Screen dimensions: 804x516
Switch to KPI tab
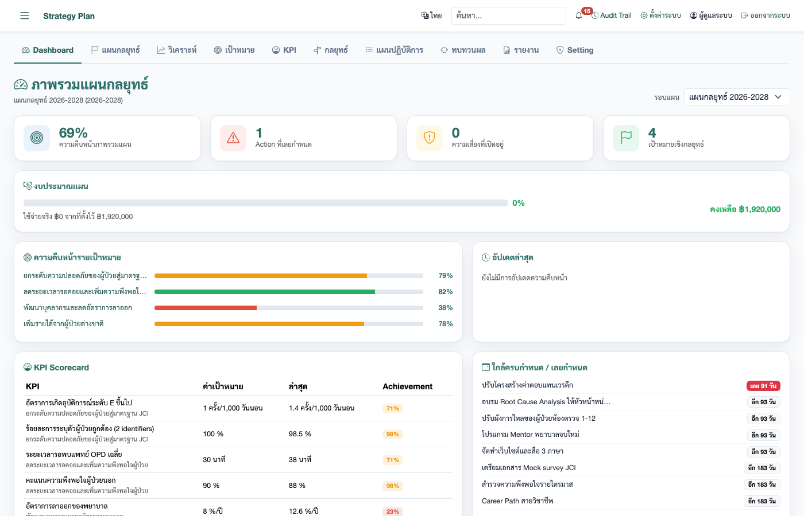click(x=284, y=50)
